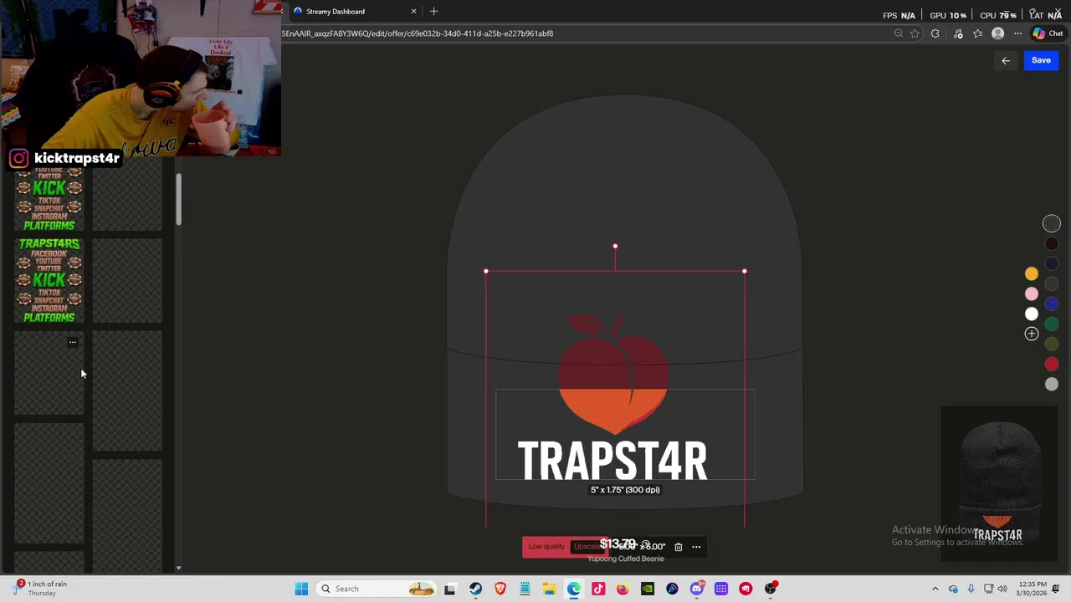Select the red beanie color

1052,364
